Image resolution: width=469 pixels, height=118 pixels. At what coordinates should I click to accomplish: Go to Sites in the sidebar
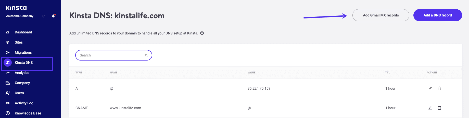click(x=19, y=42)
